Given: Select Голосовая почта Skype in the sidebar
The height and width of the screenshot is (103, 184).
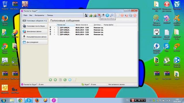Looking at the screenshot, I should pos(34,26).
